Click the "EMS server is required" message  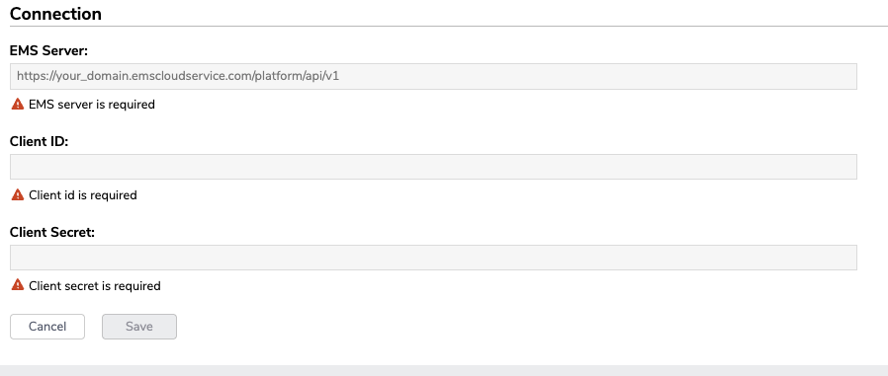pos(92,105)
